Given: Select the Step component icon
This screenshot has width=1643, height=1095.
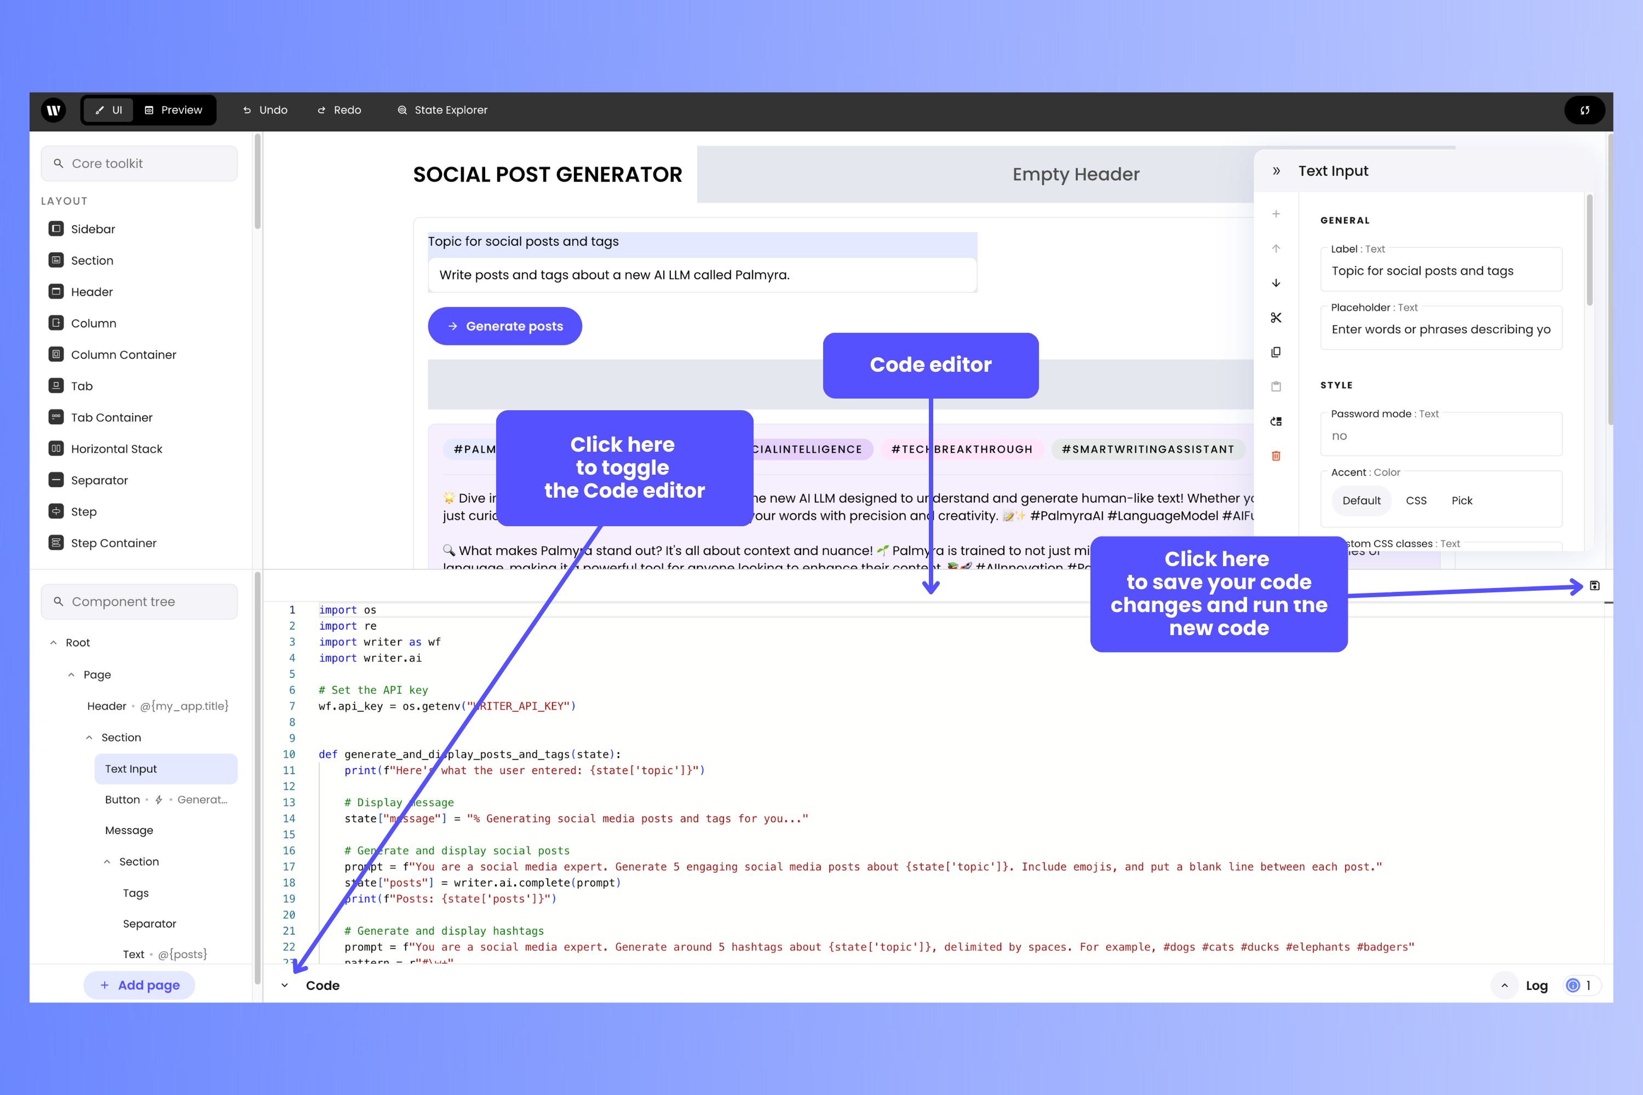Looking at the screenshot, I should click(56, 511).
